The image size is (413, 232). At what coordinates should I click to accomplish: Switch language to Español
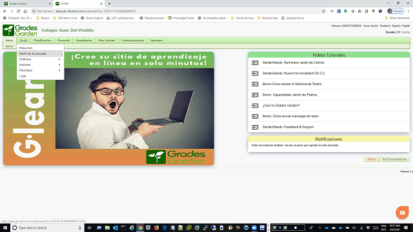(x=396, y=26)
